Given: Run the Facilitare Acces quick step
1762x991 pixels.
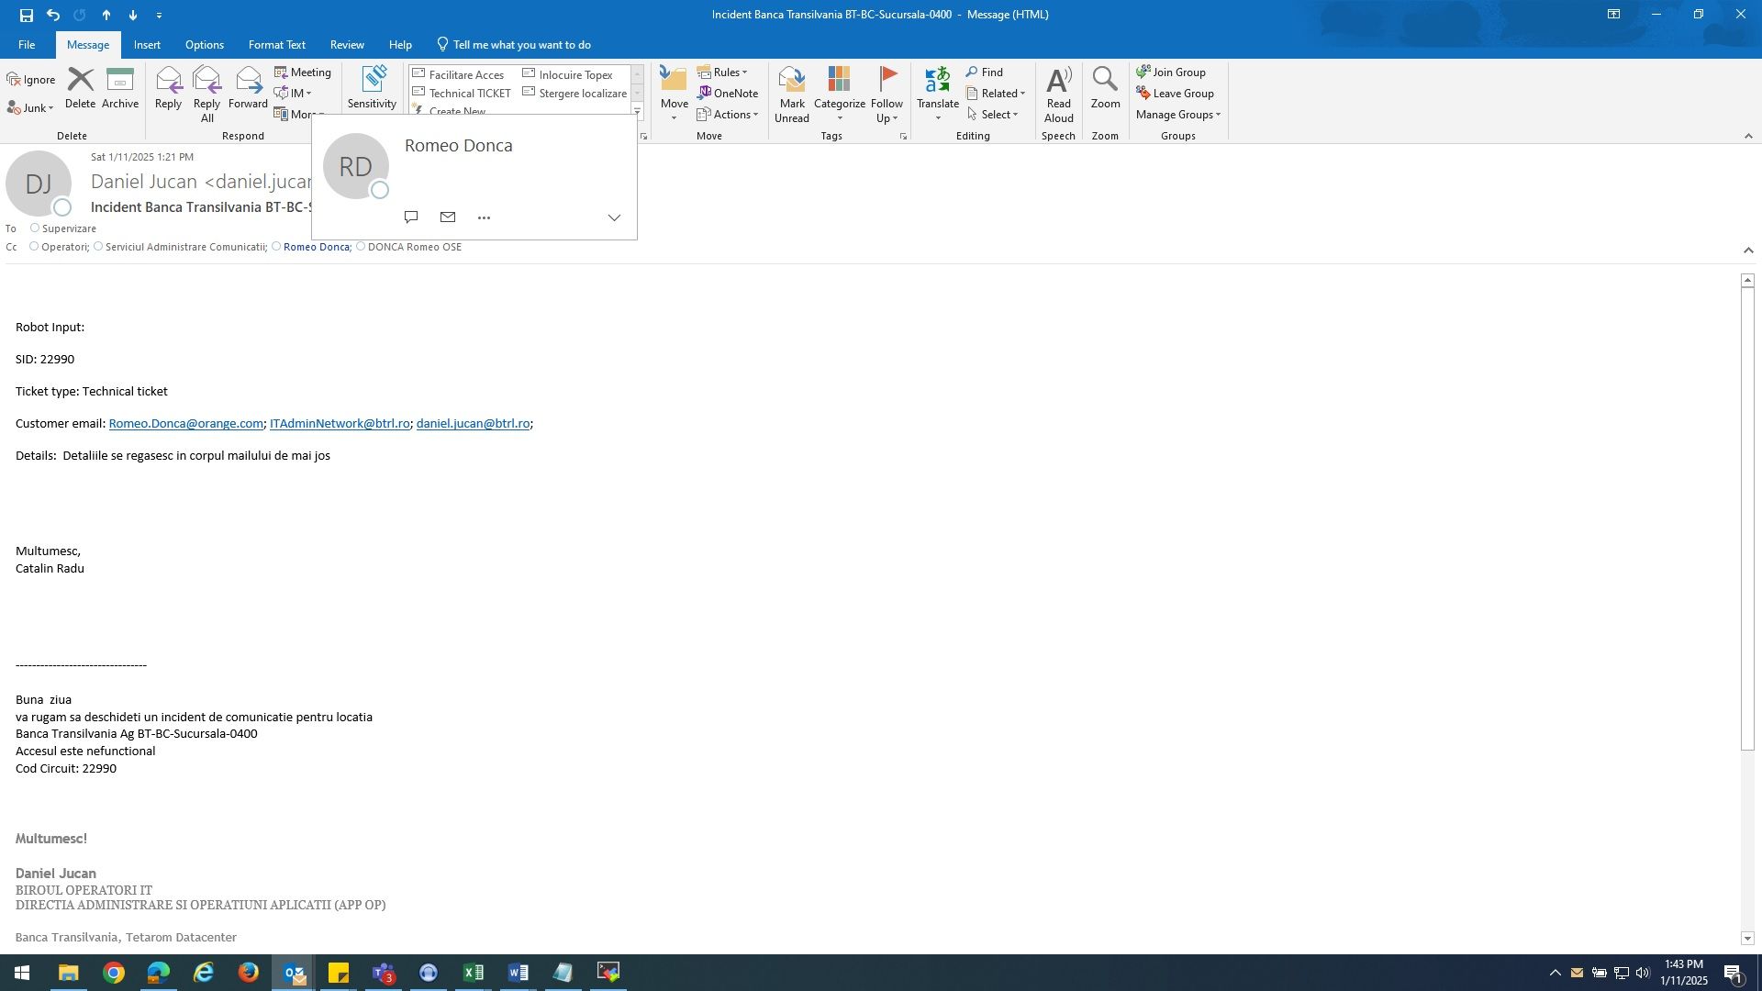Looking at the screenshot, I should (x=460, y=74).
